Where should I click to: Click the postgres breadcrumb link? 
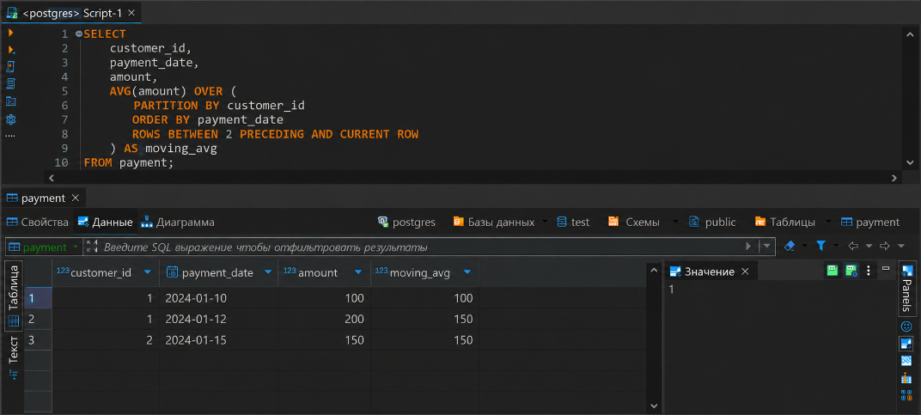pos(406,223)
